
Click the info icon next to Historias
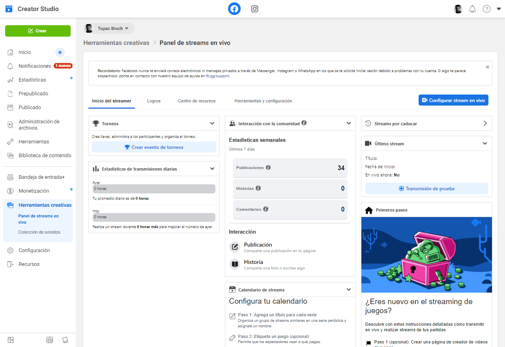coord(258,188)
